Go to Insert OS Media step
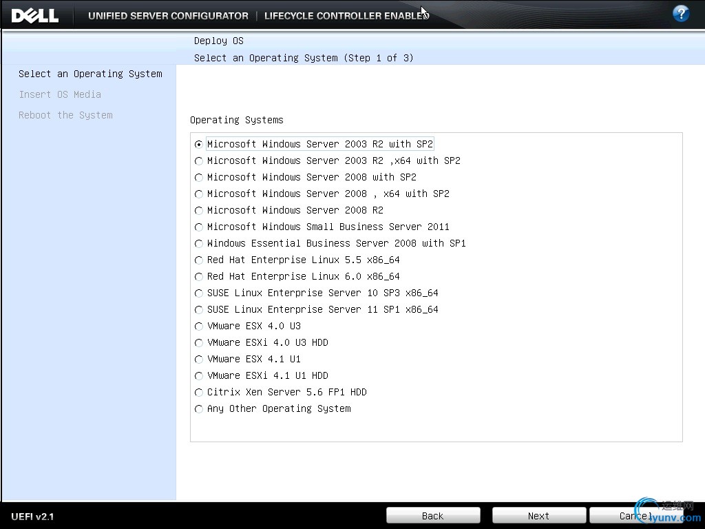This screenshot has width=705, height=529. 60,94
